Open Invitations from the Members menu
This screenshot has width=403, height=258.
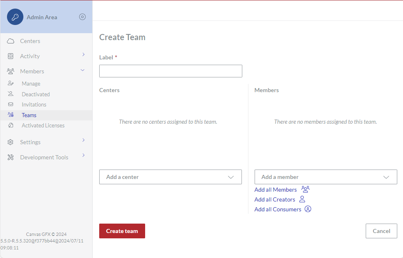click(x=34, y=104)
